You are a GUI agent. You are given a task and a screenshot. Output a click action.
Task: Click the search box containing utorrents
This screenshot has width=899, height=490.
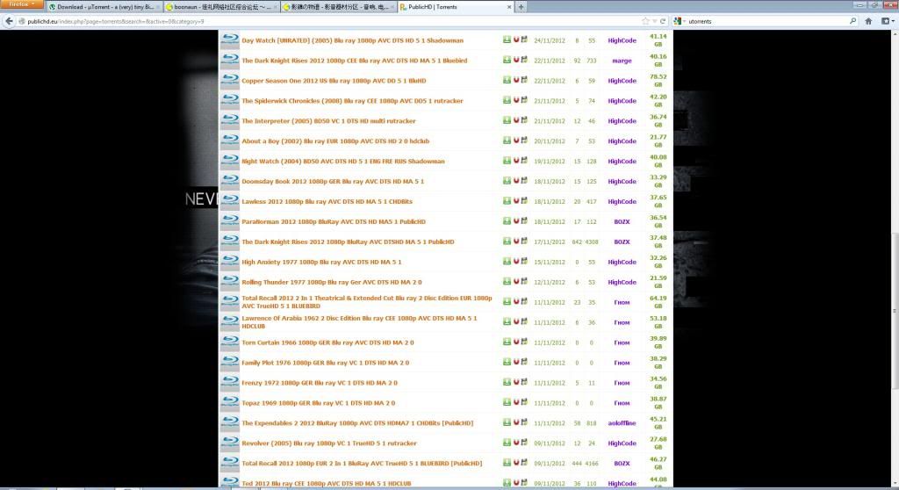(764, 21)
